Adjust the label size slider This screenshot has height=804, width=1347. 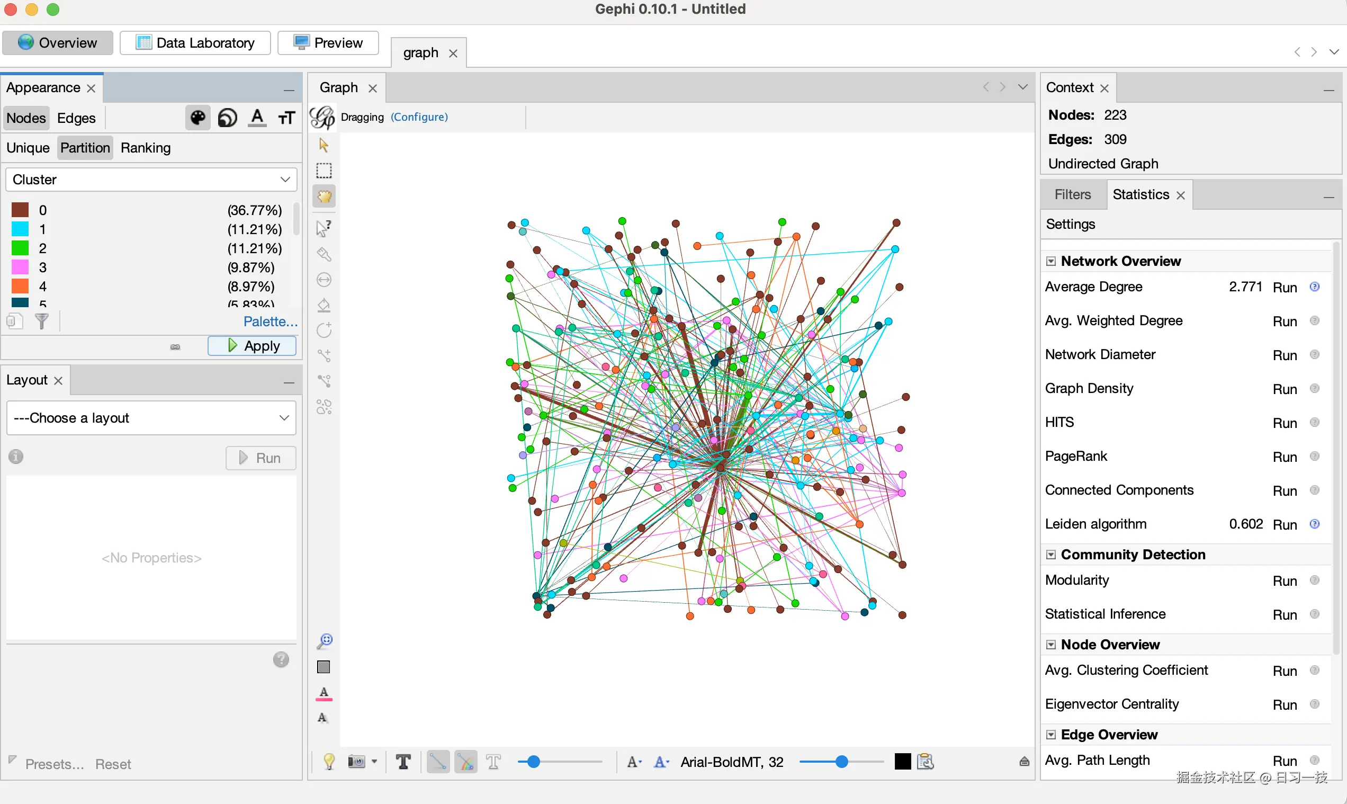(x=841, y=762)
